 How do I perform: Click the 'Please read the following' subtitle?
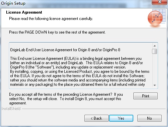[51, 19]
